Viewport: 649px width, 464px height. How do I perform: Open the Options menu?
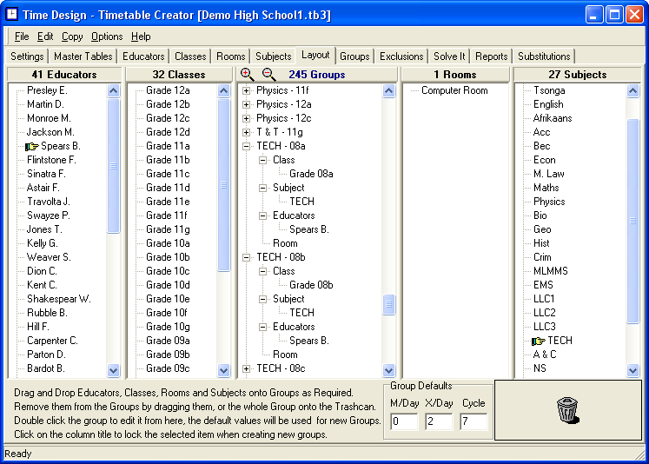point(107,36)
